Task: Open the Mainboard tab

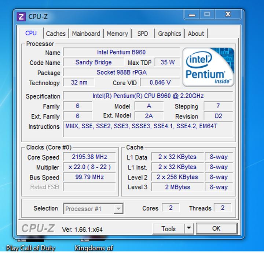Action: (86, 33)
